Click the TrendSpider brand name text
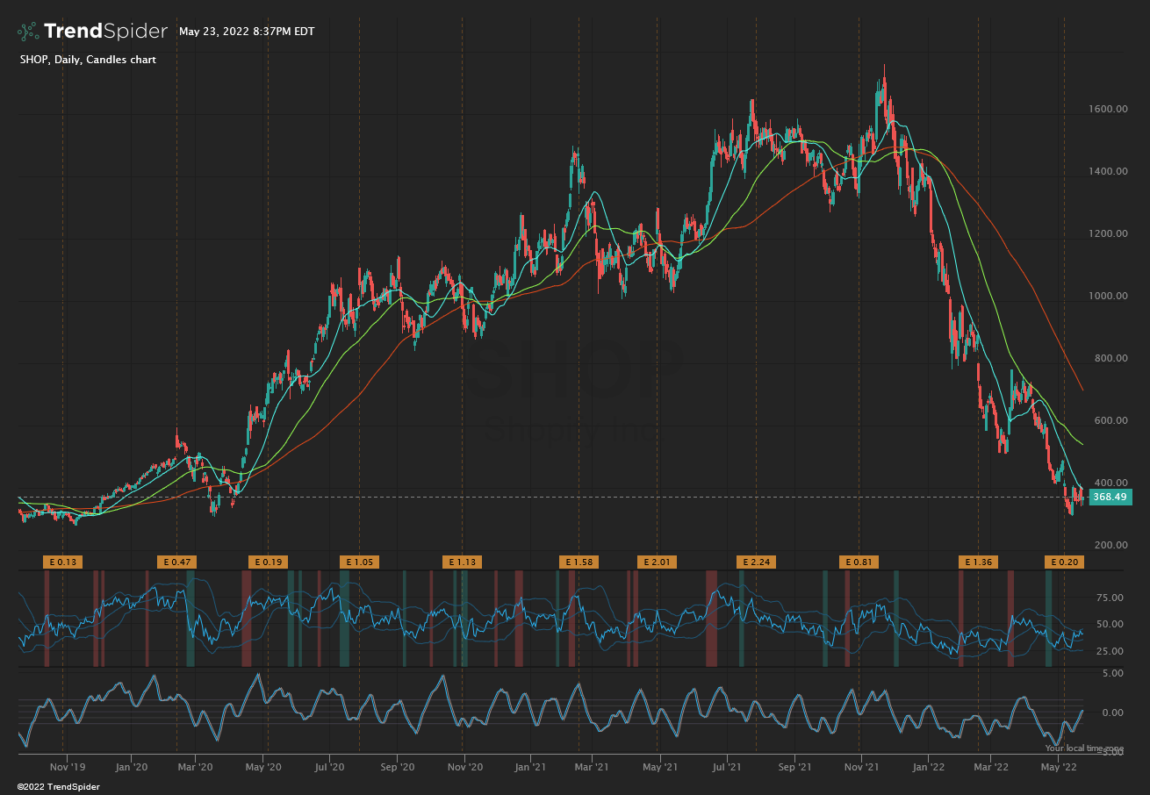Image resolution: width=1150 pixels, height=795 pixels. [x=105, y=32]
